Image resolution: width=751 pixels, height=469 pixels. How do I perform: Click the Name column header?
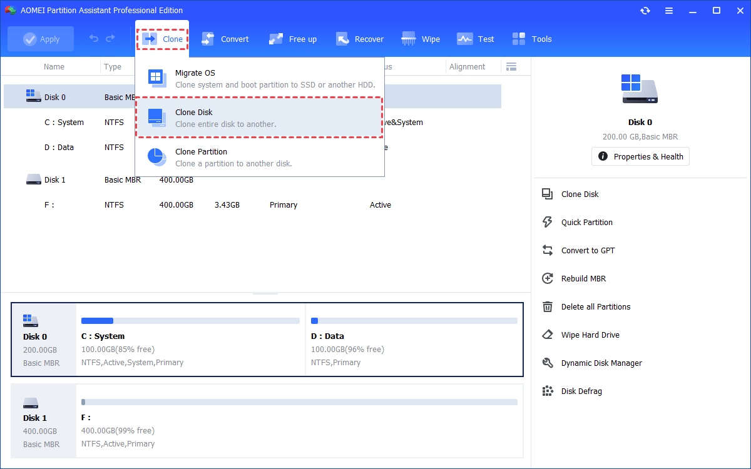(x=54, y=66)
